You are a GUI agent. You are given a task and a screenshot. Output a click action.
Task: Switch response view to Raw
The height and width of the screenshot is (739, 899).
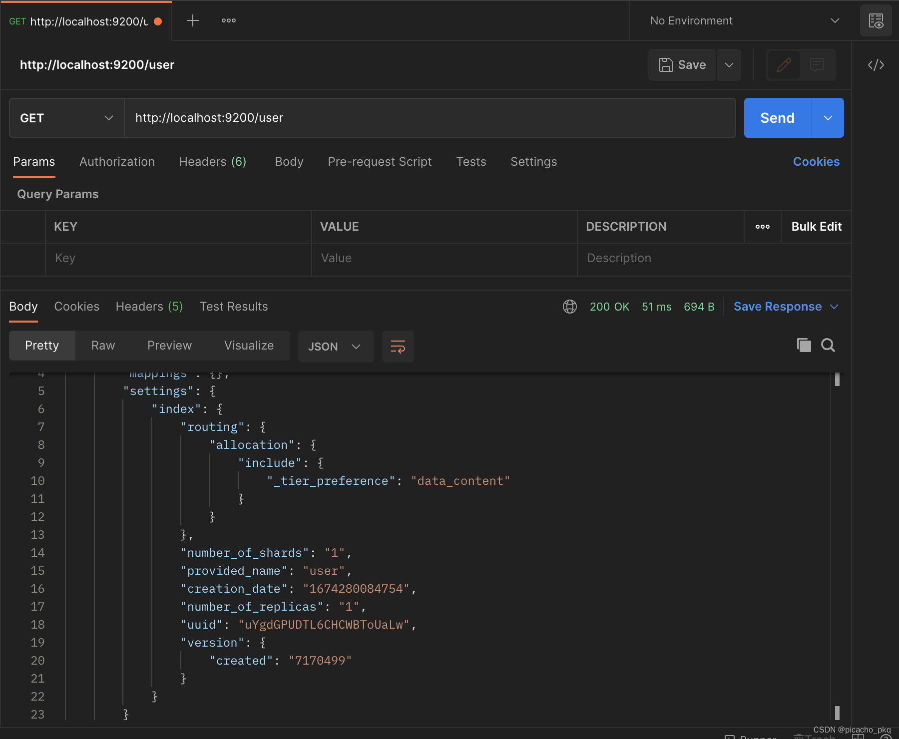pos(103,346)
